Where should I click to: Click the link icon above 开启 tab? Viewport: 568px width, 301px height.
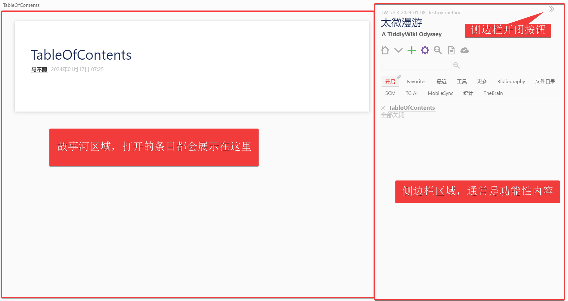coord(399,77)
